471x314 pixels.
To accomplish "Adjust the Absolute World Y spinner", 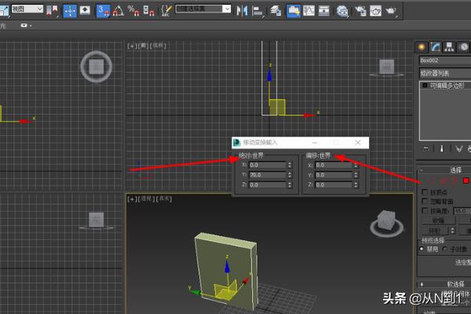I will coord(290,175).
